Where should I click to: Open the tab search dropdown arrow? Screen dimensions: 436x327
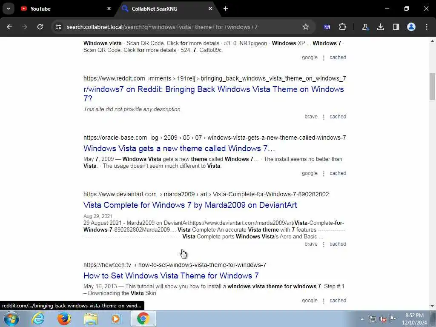click(x=9, y=9)
